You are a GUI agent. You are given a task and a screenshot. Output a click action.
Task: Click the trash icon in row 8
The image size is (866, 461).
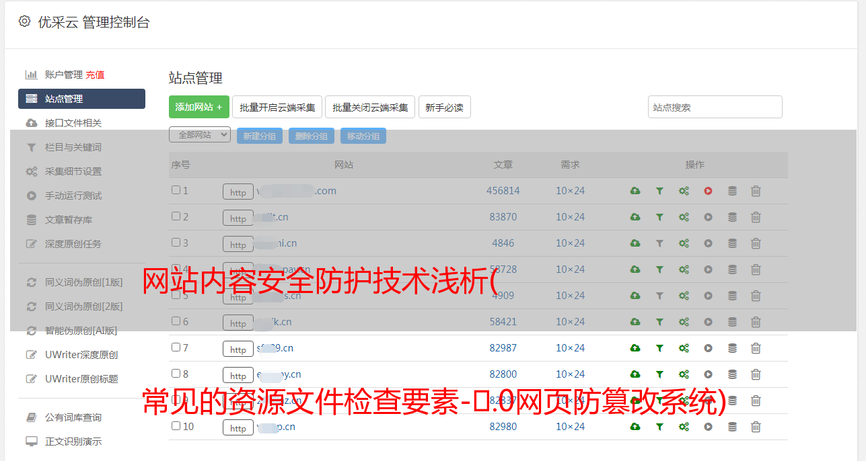coord(756,374)
